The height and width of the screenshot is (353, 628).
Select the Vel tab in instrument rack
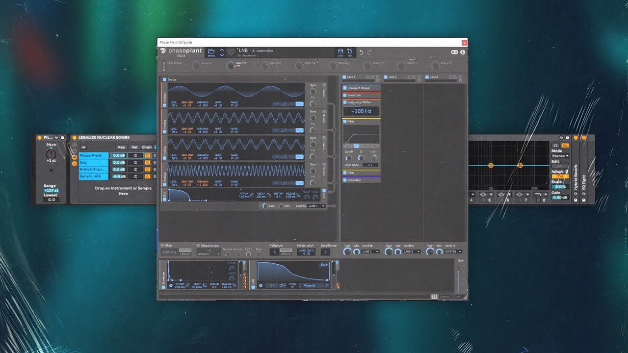pos(134,147)
